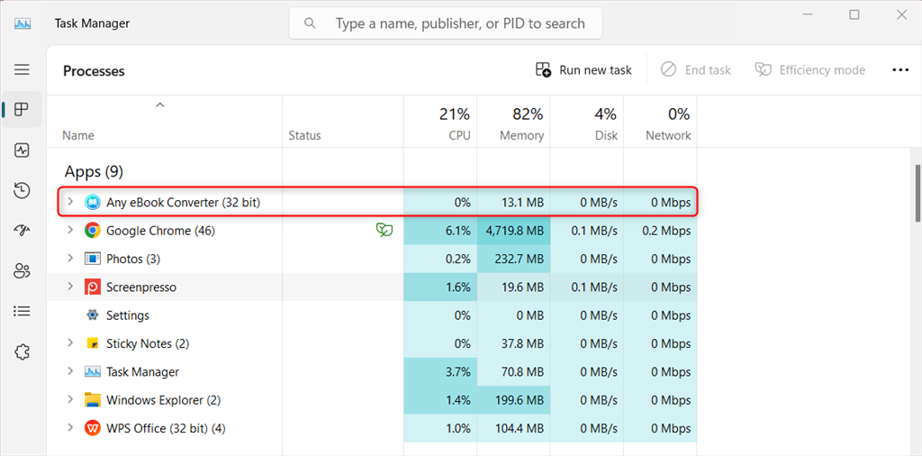Click Run new task button
Screen dimensions: 922x456
tap(583, 70)
